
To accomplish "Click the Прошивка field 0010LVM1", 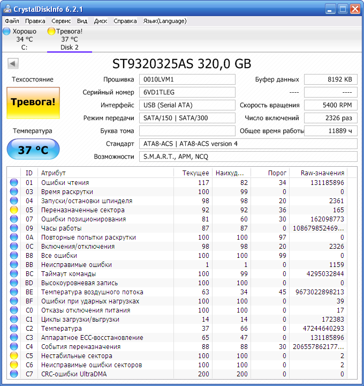I will [x=187, y=79].
